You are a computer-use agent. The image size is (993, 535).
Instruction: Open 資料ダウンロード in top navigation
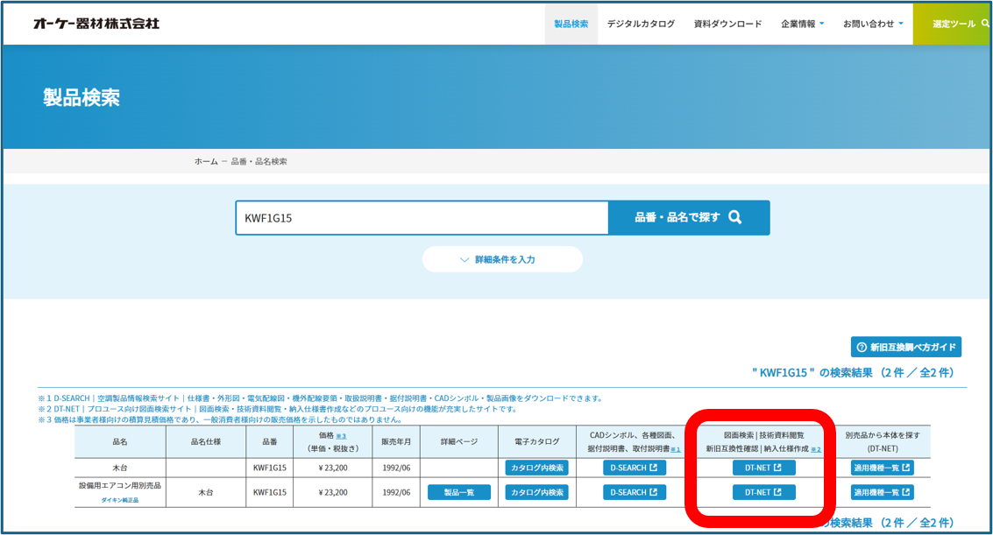click(x=727, y=24)
